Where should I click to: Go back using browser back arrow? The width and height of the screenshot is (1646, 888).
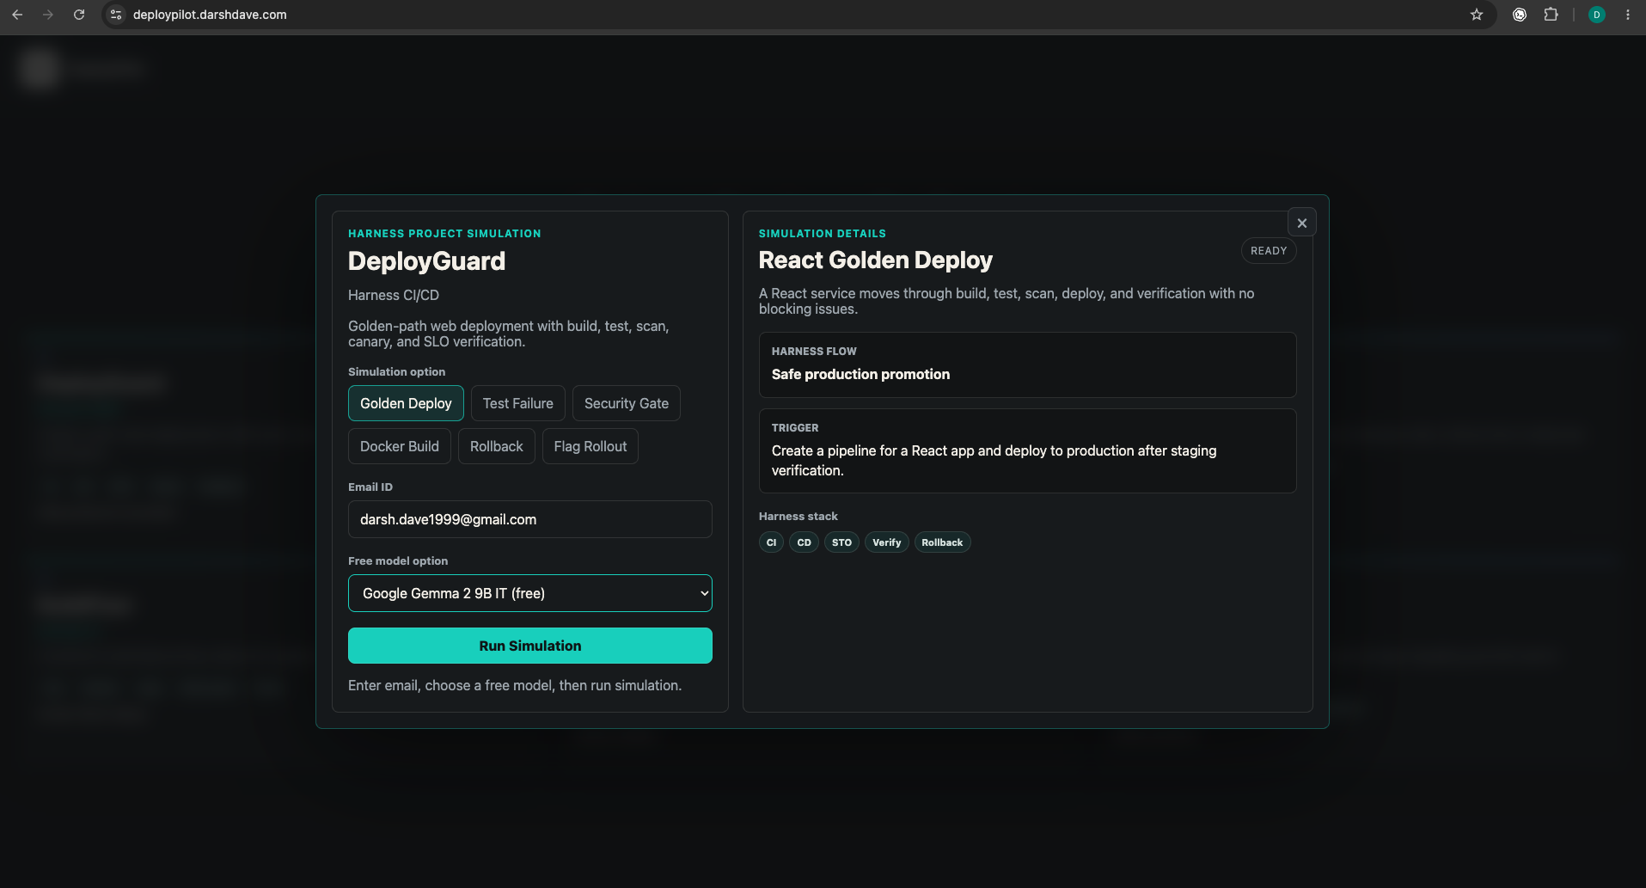coord(17,15)
